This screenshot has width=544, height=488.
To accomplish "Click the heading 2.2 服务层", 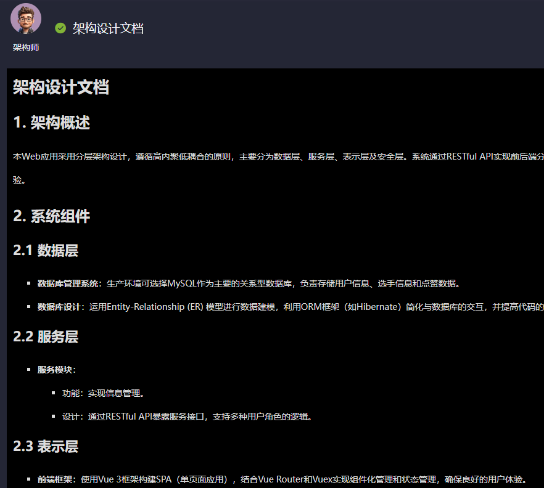I will [x=46, y=336].
